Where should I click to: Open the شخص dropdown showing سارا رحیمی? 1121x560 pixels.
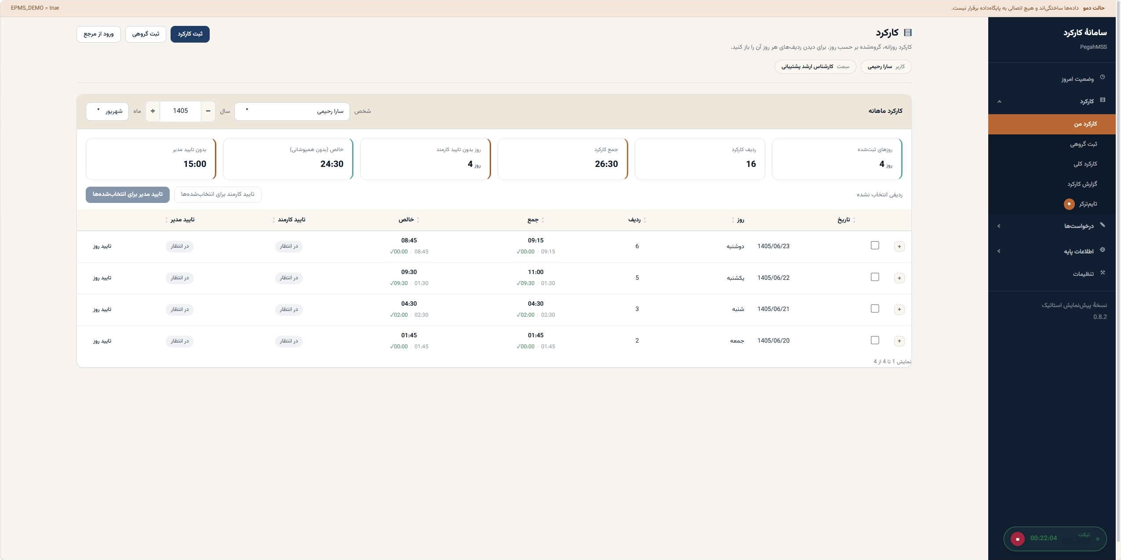click(x=292, y=111)
